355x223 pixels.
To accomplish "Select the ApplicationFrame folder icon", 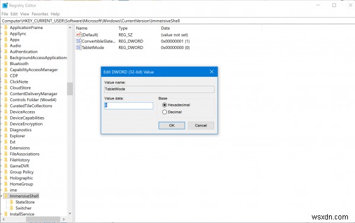I will (6, 27).
